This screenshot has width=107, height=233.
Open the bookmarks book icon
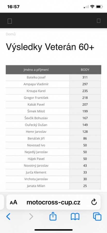75,216
